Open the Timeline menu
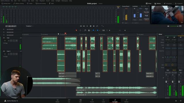Screen dimensions: 184x103 (24, 1)
